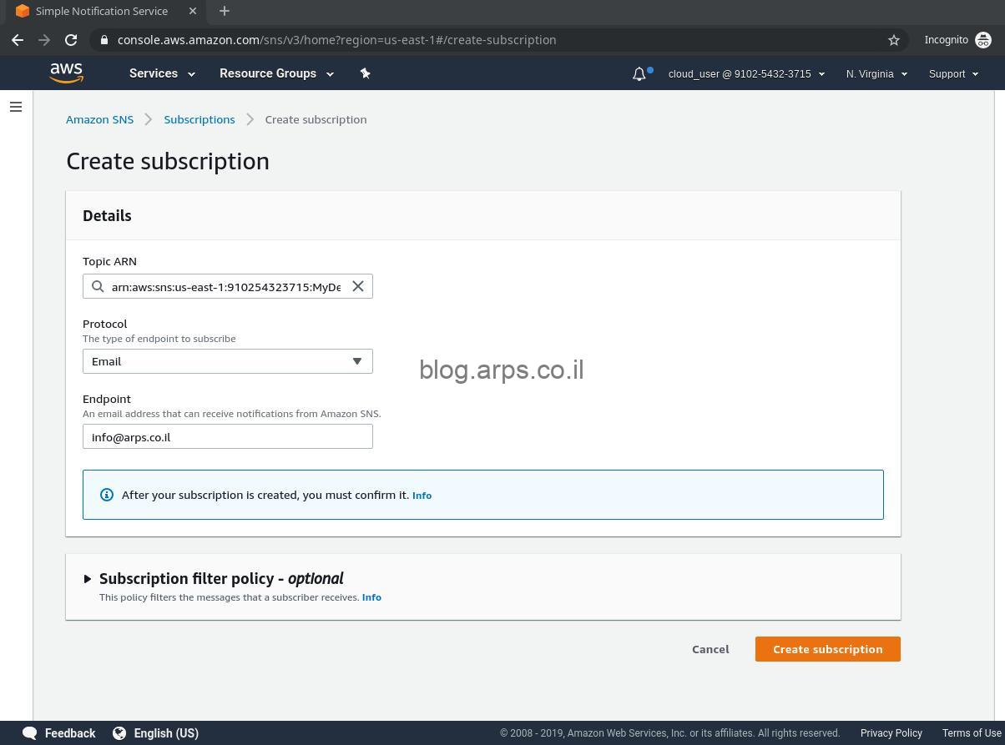Click the browser address bar URL
This screenshot has width=1005, height=745.
(x=336, y=40)
